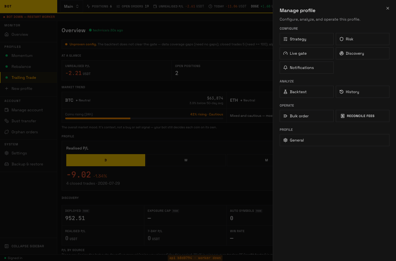This screenshot has width=396, height=261.
Task: Open the Strategy configuration
Action: [x=306, y=39]
